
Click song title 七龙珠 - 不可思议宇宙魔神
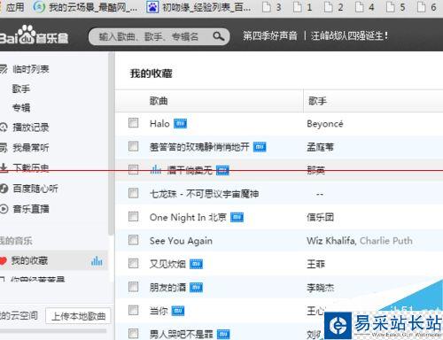coord(204,194)
